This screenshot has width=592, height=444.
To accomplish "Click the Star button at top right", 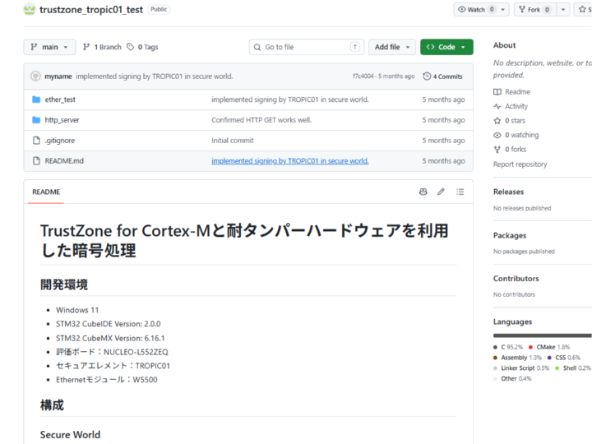I will 583,9.
